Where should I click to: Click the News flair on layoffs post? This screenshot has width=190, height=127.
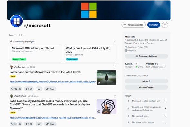13,76
